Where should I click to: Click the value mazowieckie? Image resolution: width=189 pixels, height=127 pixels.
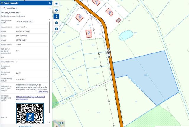coord(21,27)
